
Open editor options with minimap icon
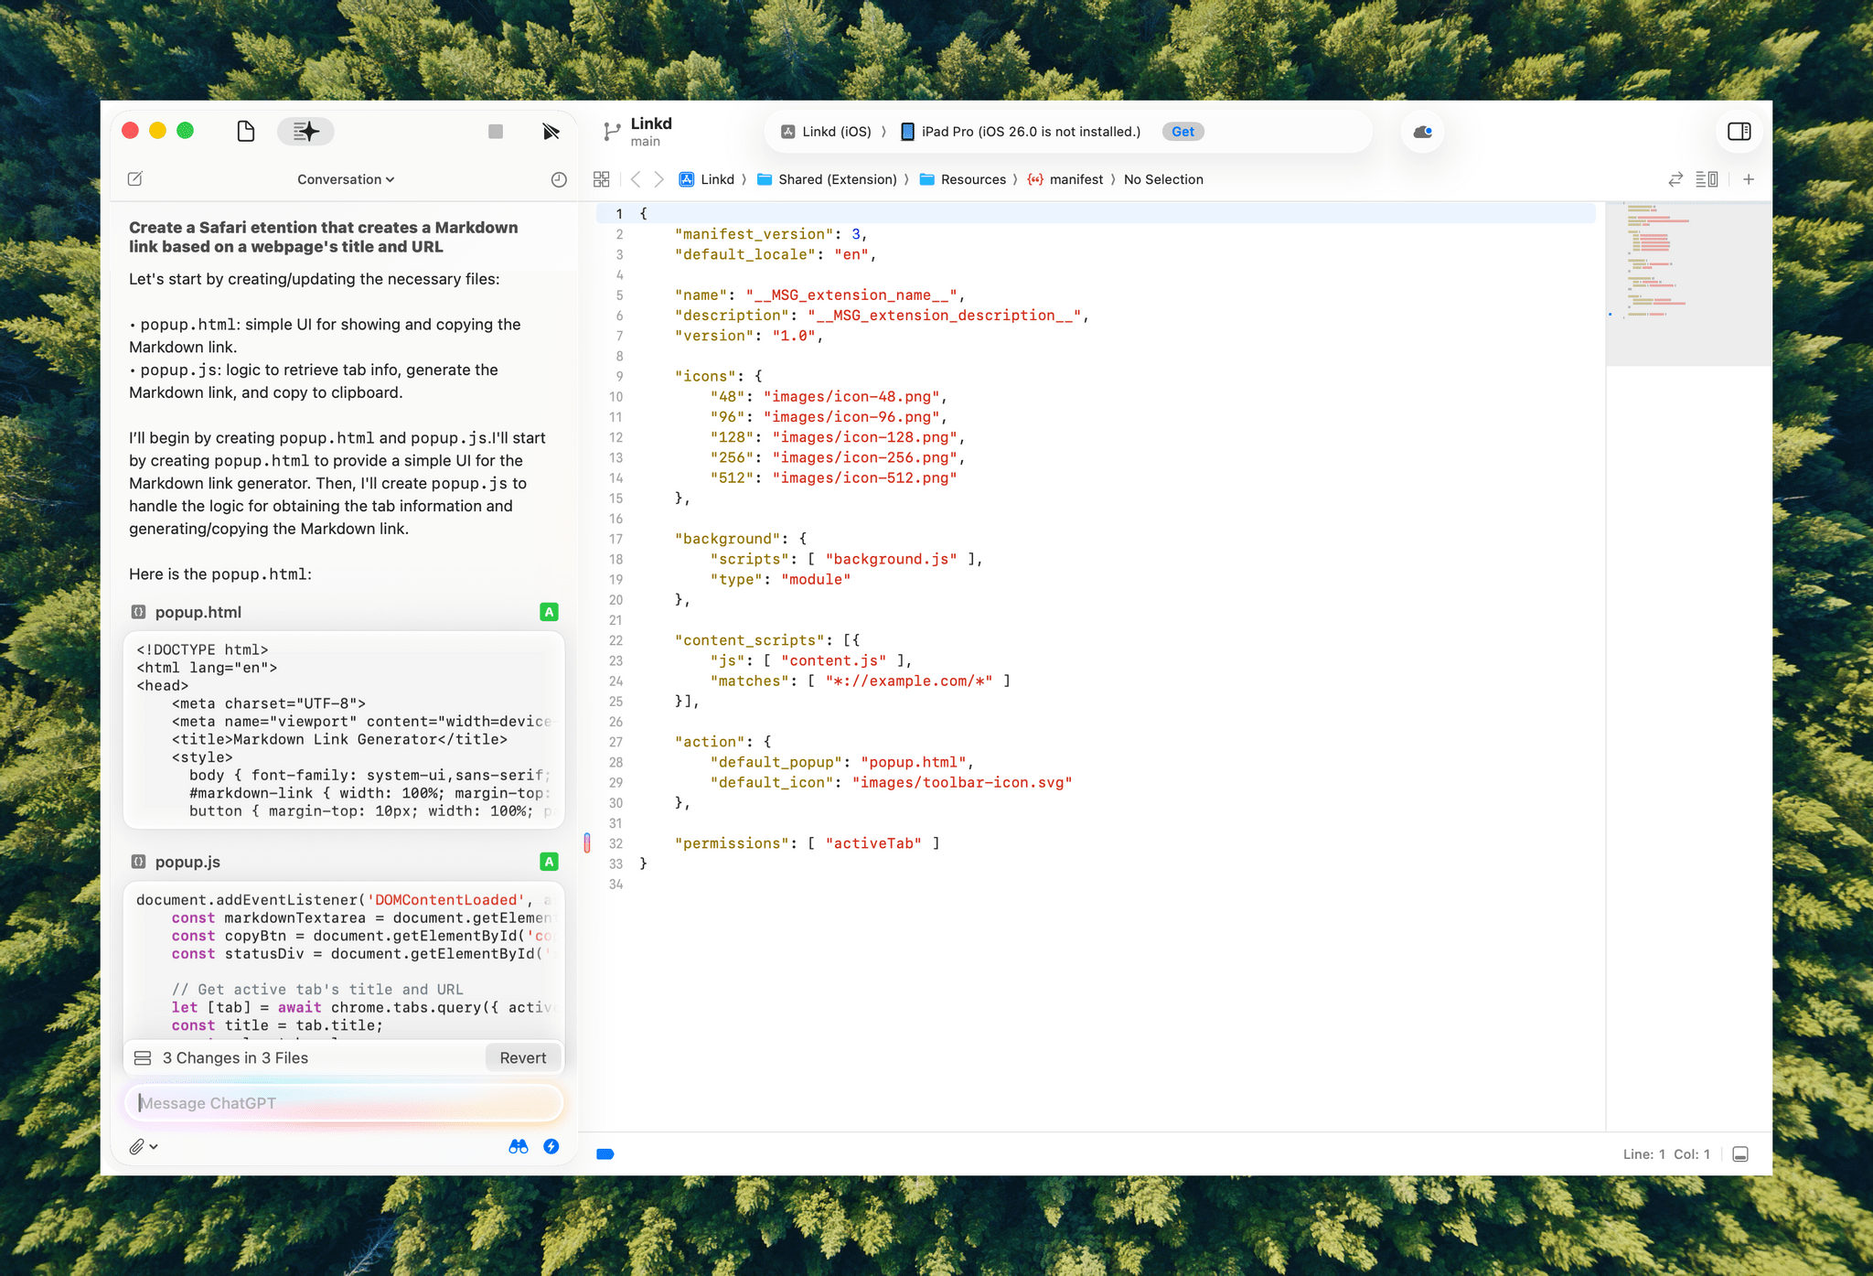(x=1707, y=179)
